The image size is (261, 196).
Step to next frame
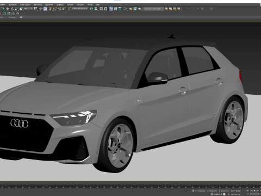(258, 191)
